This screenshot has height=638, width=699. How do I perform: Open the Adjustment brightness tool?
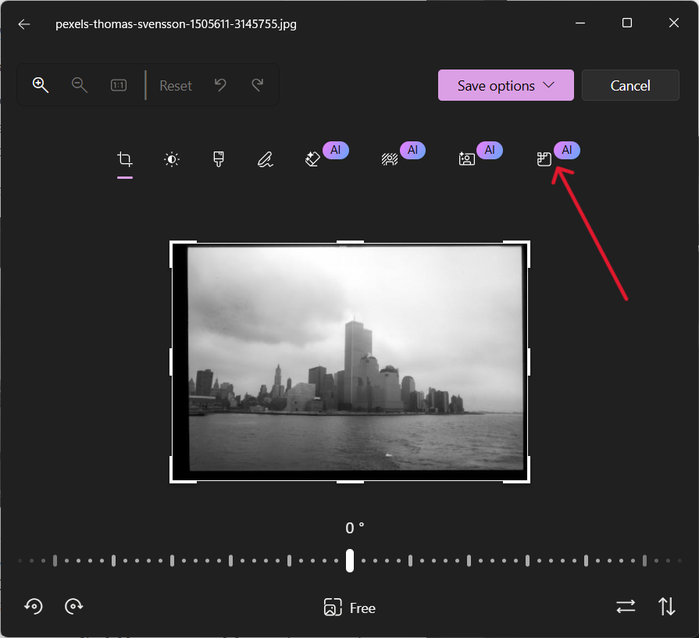pos(172,159)
